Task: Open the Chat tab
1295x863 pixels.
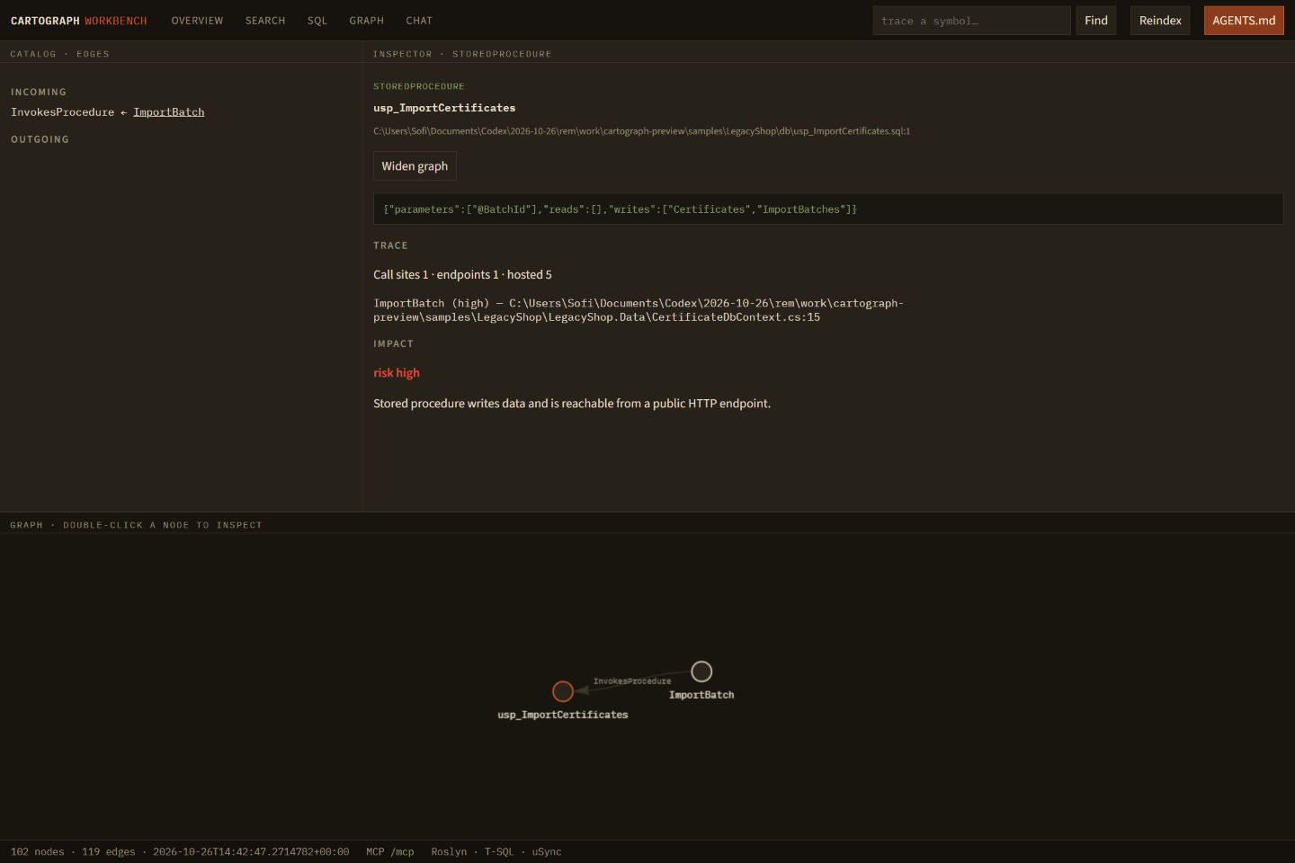Action: click(419, 21)
